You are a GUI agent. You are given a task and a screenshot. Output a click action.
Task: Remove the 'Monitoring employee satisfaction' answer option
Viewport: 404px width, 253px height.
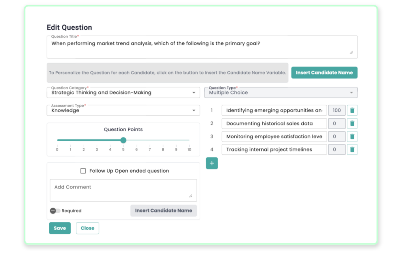(x=352, y=136)
